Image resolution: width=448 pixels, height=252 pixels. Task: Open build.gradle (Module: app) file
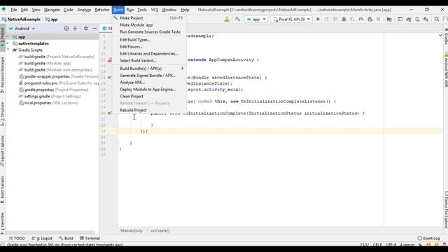tap(45, 64)
